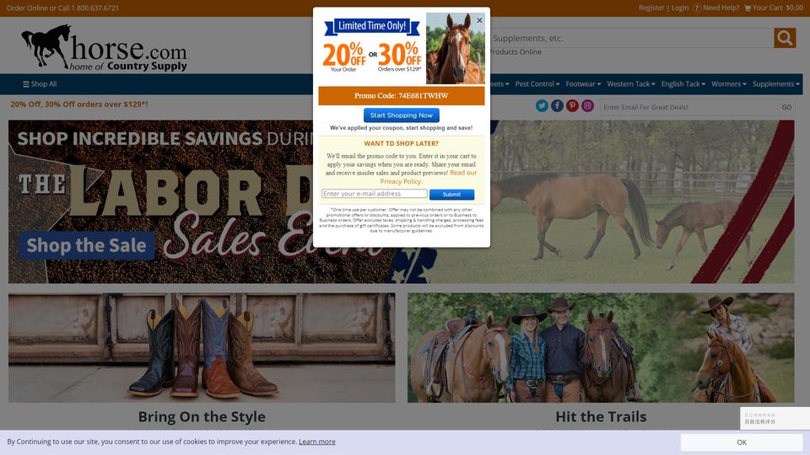Open the Pinterest social icon

pyautogui.click(x=572, y=106)
